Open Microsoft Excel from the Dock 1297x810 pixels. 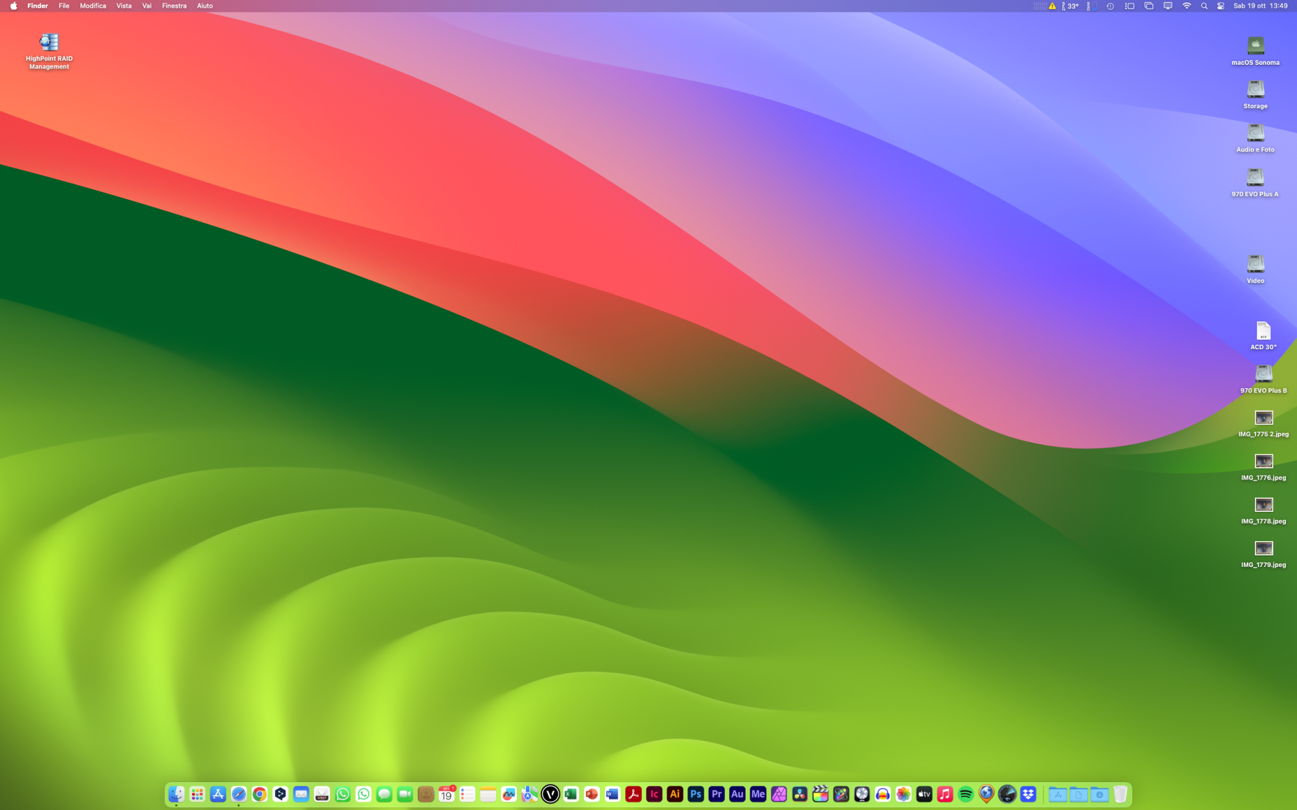571,794
